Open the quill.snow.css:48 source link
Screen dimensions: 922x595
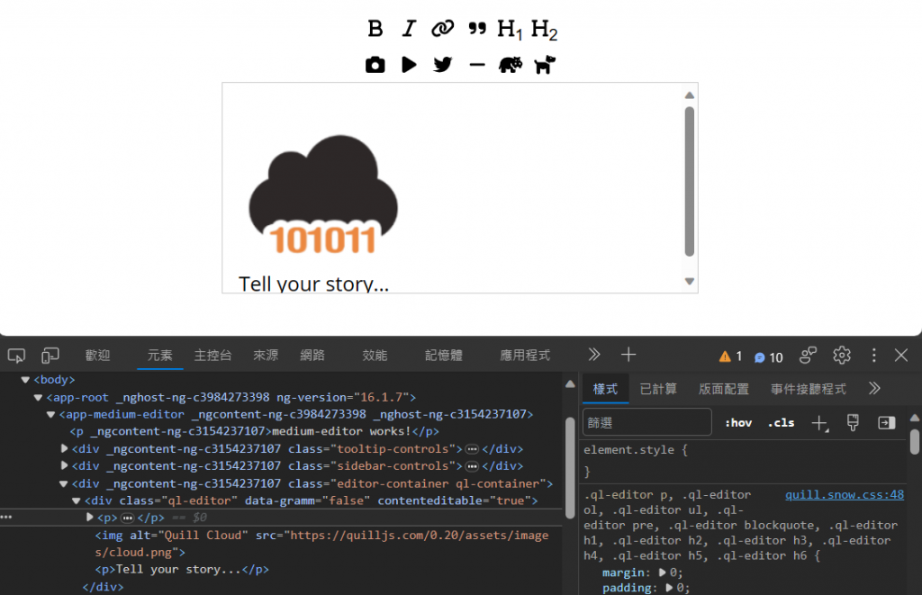pos(845,494)
